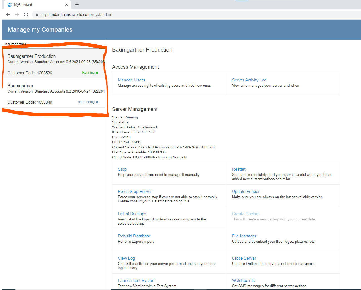The image size is (361, 290).
Task: Click the grey Not running status dot
Action: pos(97,102)
